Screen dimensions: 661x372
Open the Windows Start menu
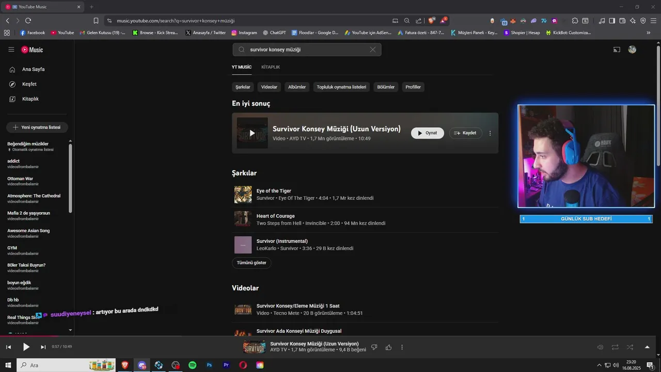[x=8, y=365]
